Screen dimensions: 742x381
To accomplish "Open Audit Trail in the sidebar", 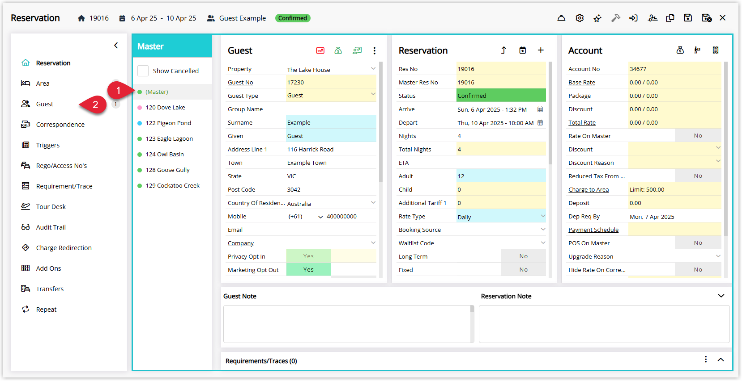I will (51, 227).
